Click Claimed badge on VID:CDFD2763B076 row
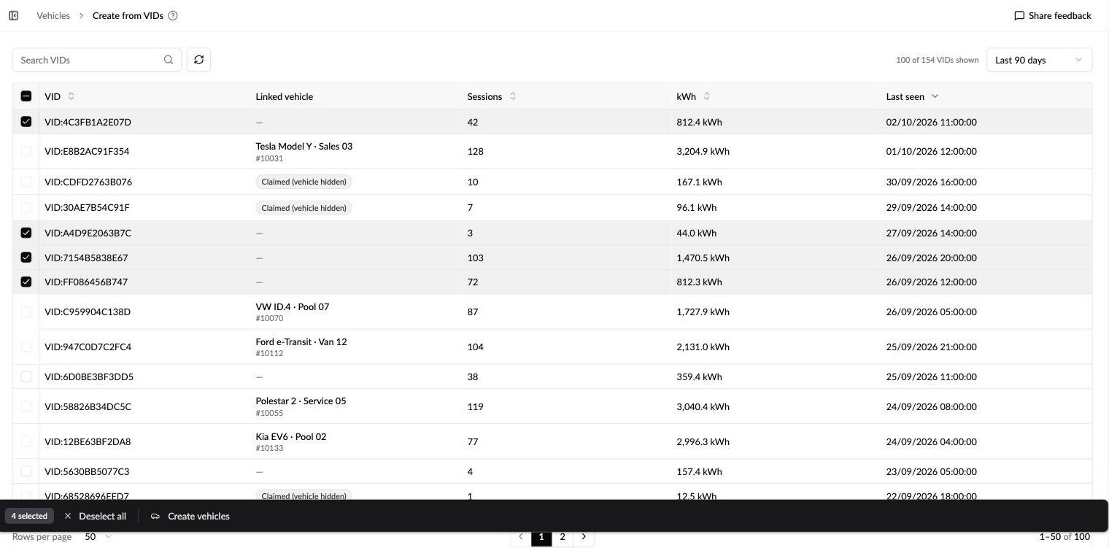The height and width of the screenshot is (548, 1109). point(304,182)
